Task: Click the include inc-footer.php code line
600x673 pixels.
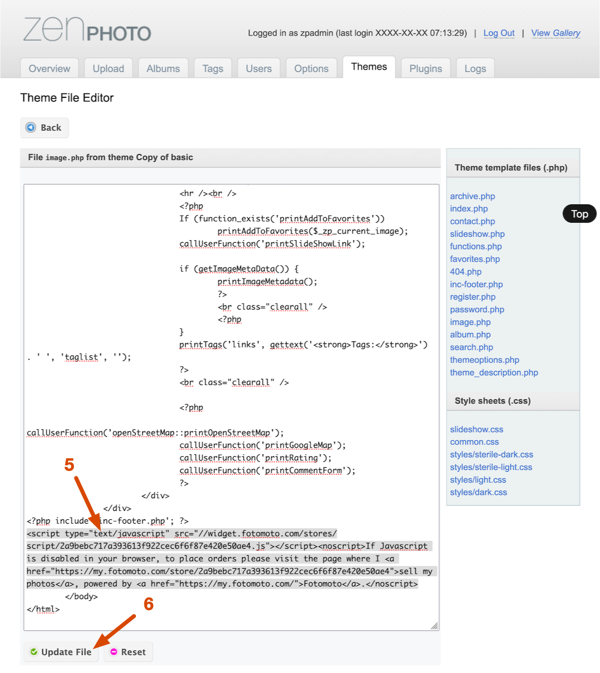Action: click(x=107, y=521)
